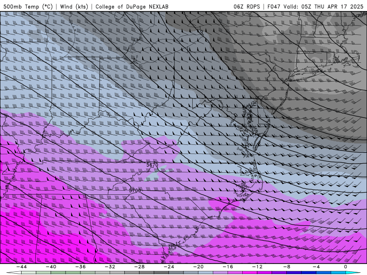Click the 5700 height contour label
The height and width of the screenshot is (275, 367).
135,191
